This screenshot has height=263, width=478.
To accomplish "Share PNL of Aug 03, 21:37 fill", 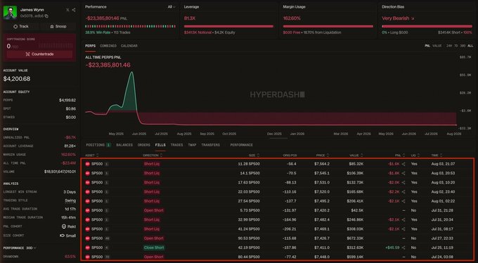I will pyautogui.click(x=403, y=164).
